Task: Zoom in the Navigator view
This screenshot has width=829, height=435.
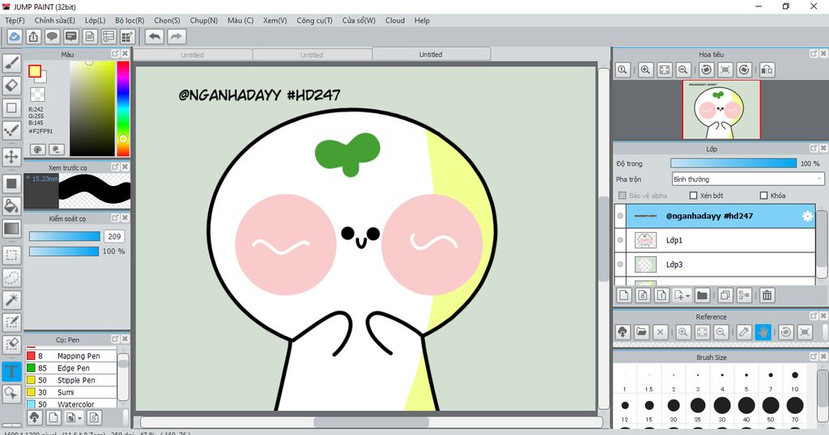Action: tap(645, 70)
